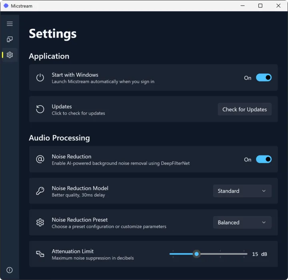The width and height of the screenshot is (288, 280).
Task: Click the 'Start with Windows' label
Action: pos(75,75)
